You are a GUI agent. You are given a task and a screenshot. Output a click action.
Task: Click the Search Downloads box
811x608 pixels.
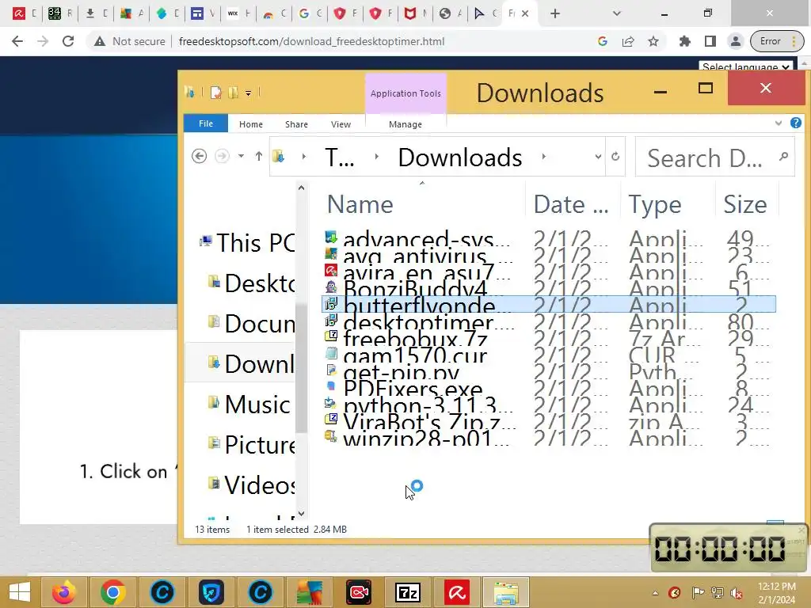714,158
